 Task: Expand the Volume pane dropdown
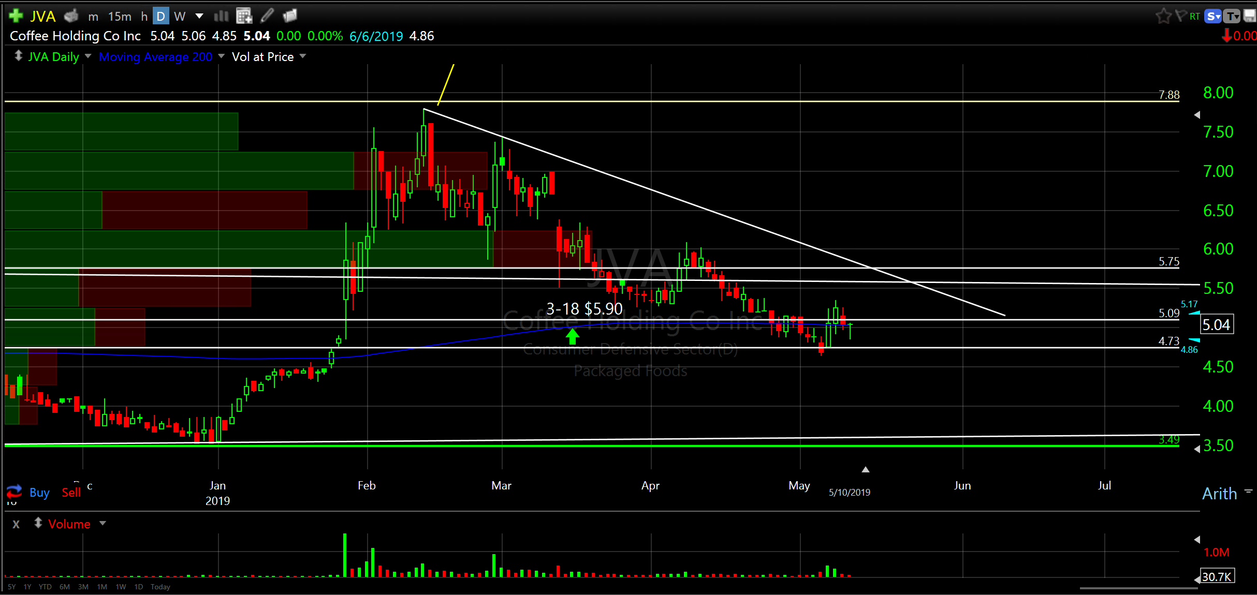pyautogui.click(x=103, y=523)
